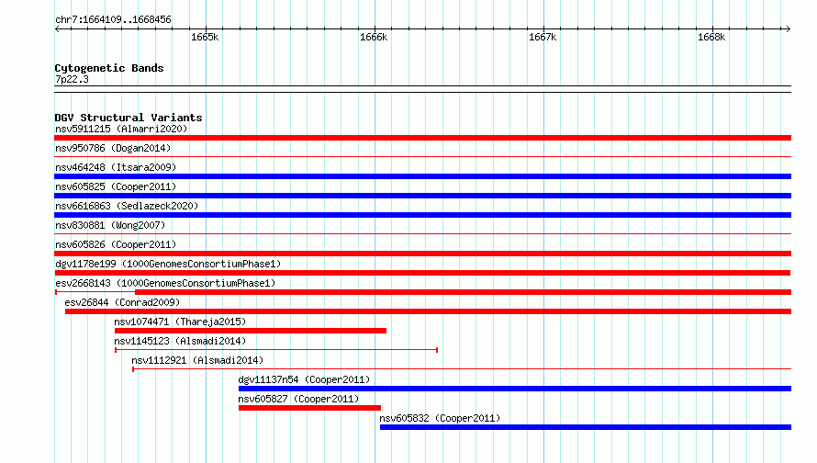
Task: Click the 1668k ruler label
Action: (711, 37)
